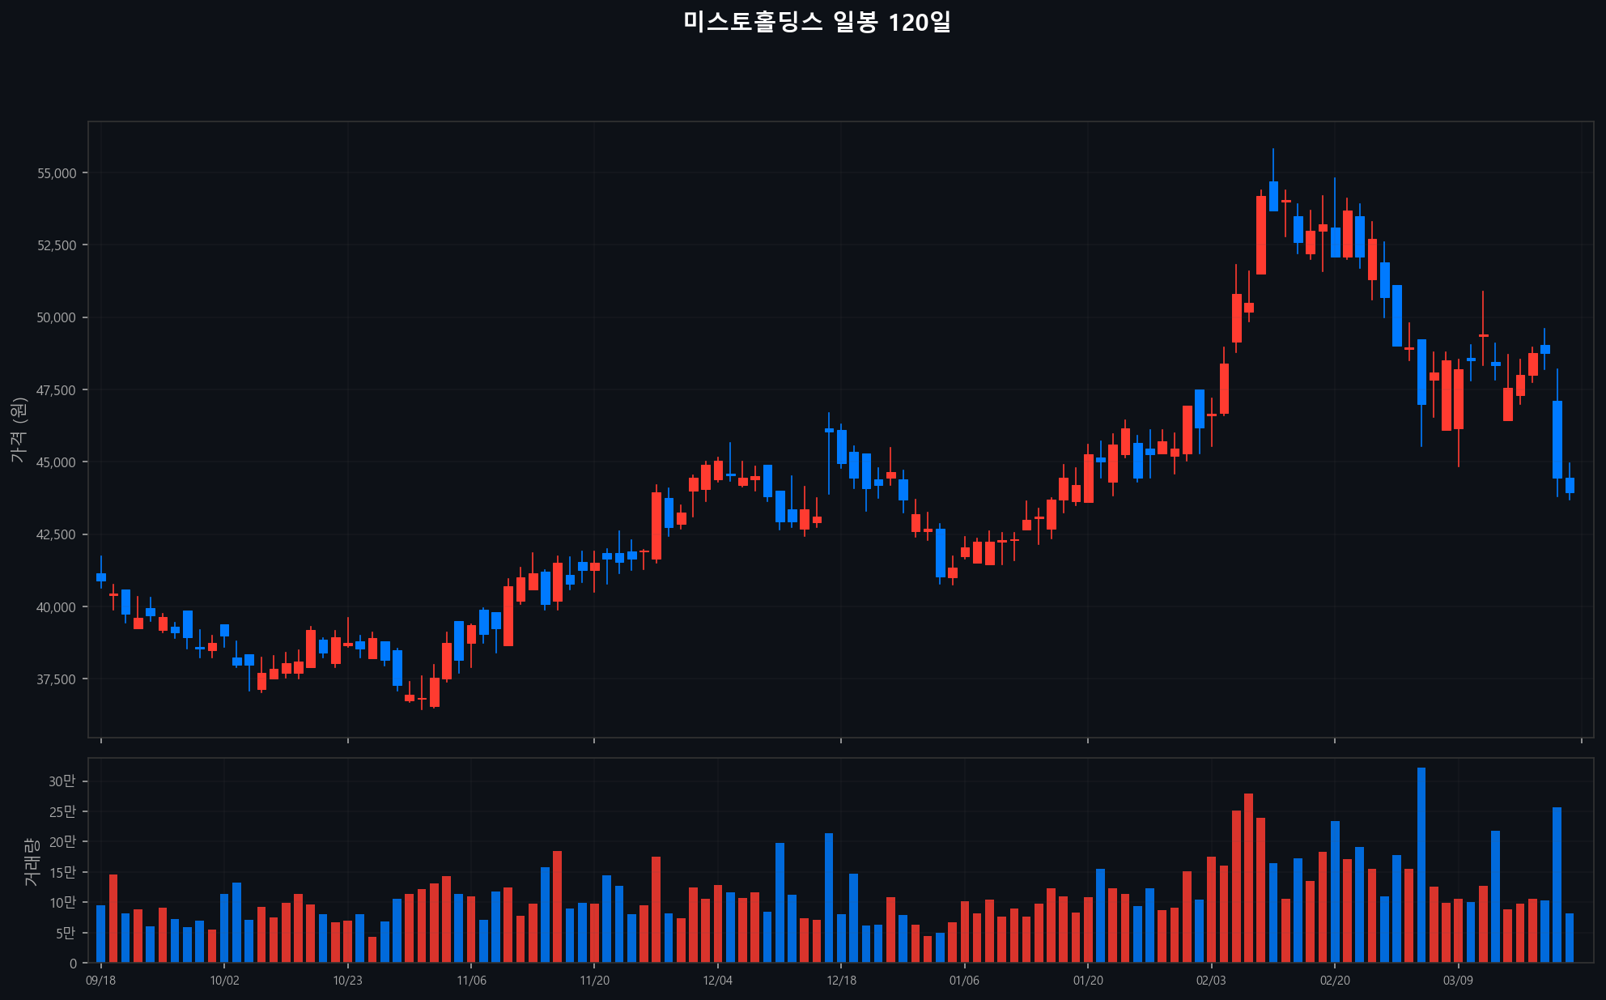
Task: Select the 02/20 date label
Action: 1334,981
